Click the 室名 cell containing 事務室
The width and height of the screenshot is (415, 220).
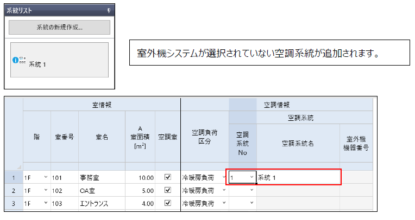click(102, 177)
